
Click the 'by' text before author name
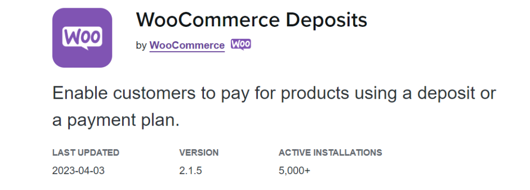pyautogui.click(x=141, y=46)
